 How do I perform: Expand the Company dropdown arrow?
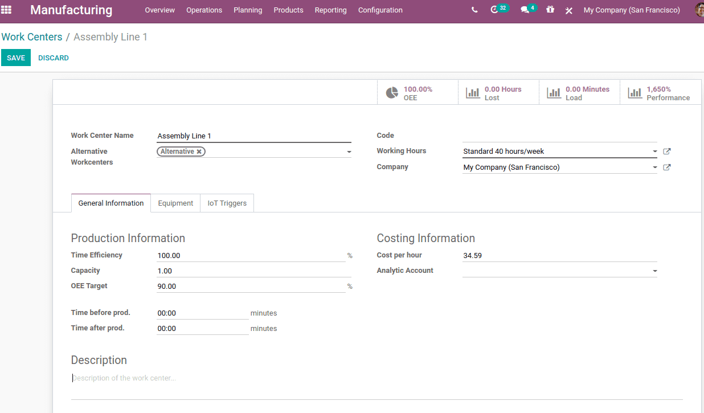(655, 167)
